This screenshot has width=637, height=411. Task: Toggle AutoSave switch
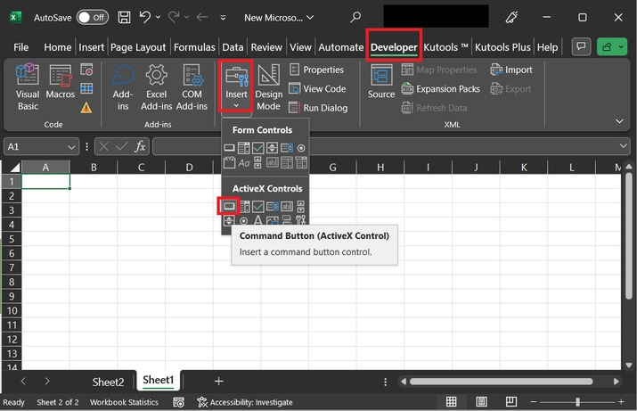click(93, 18)
